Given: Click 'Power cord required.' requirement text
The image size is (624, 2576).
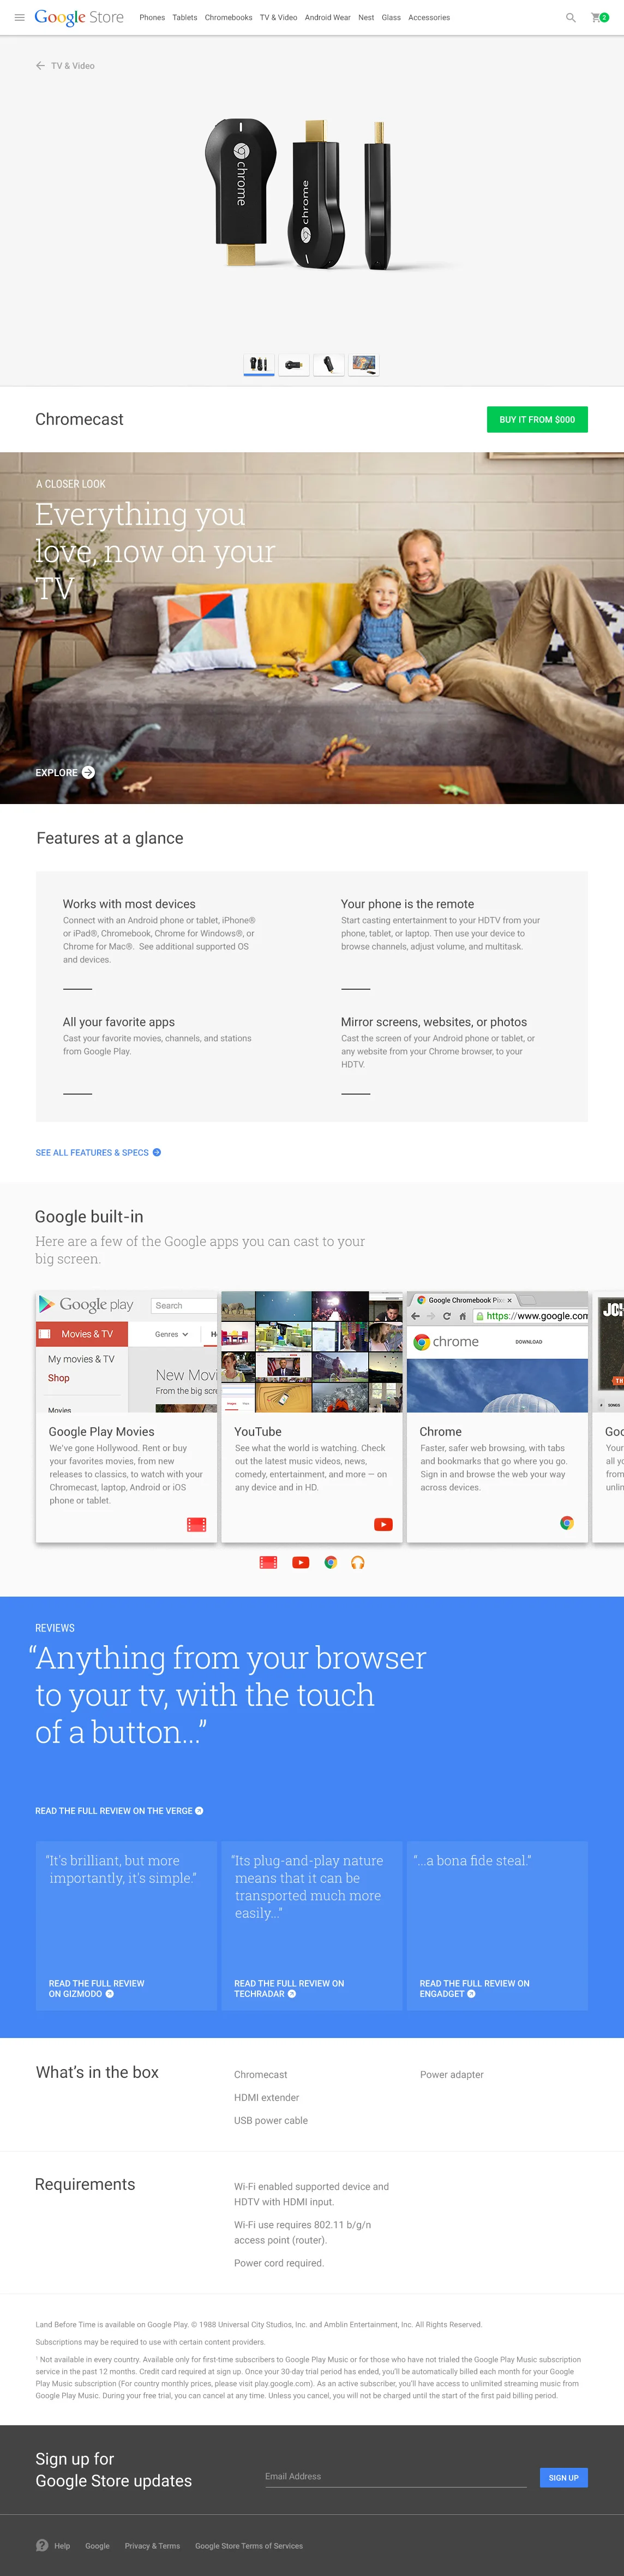Looking at the screenshot, I should (x=279, y=2263).
